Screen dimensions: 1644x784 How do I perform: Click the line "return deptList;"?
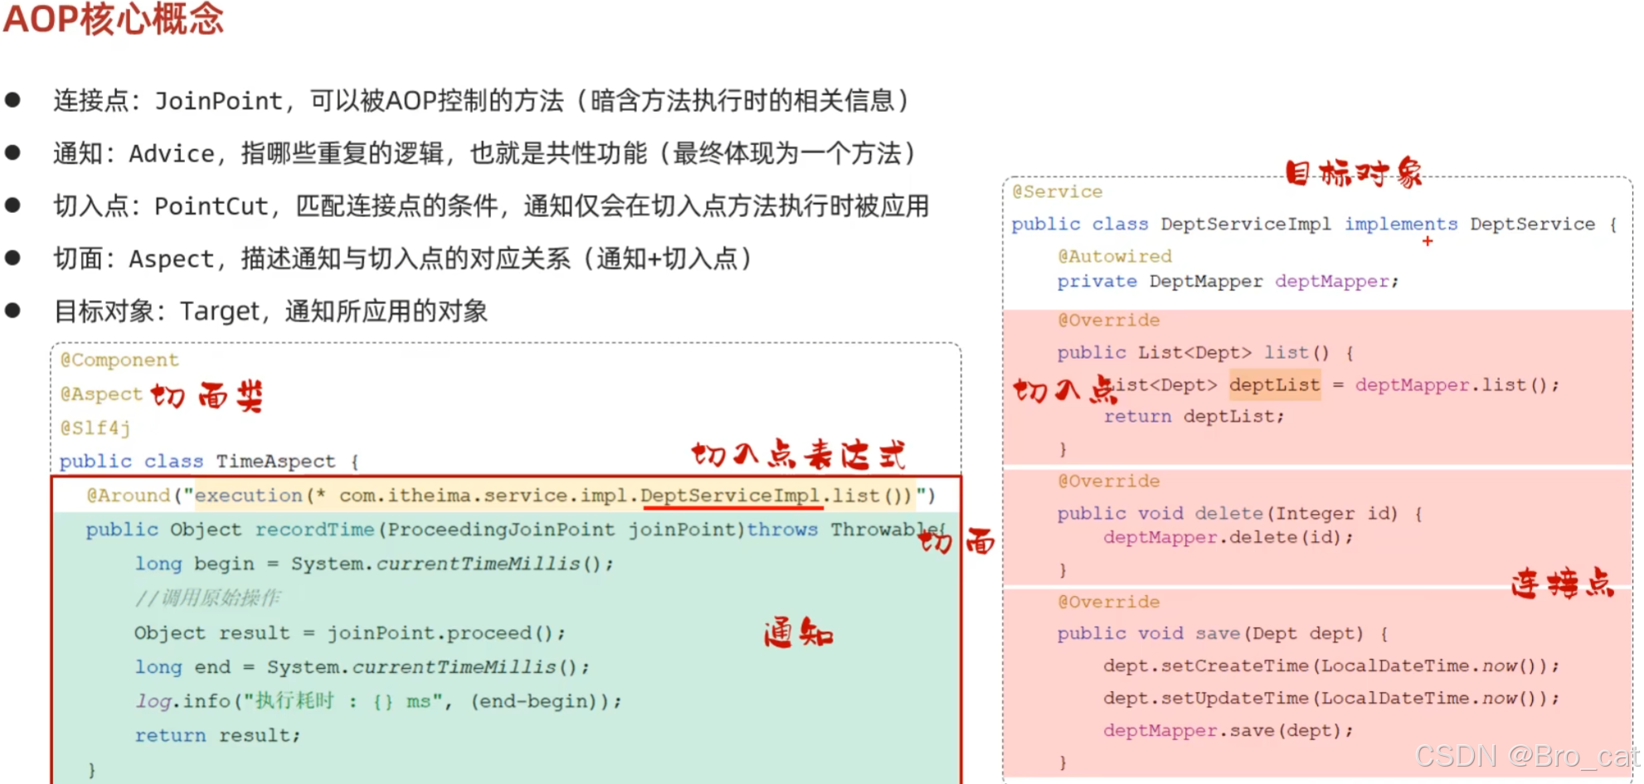coord(1194,416)
